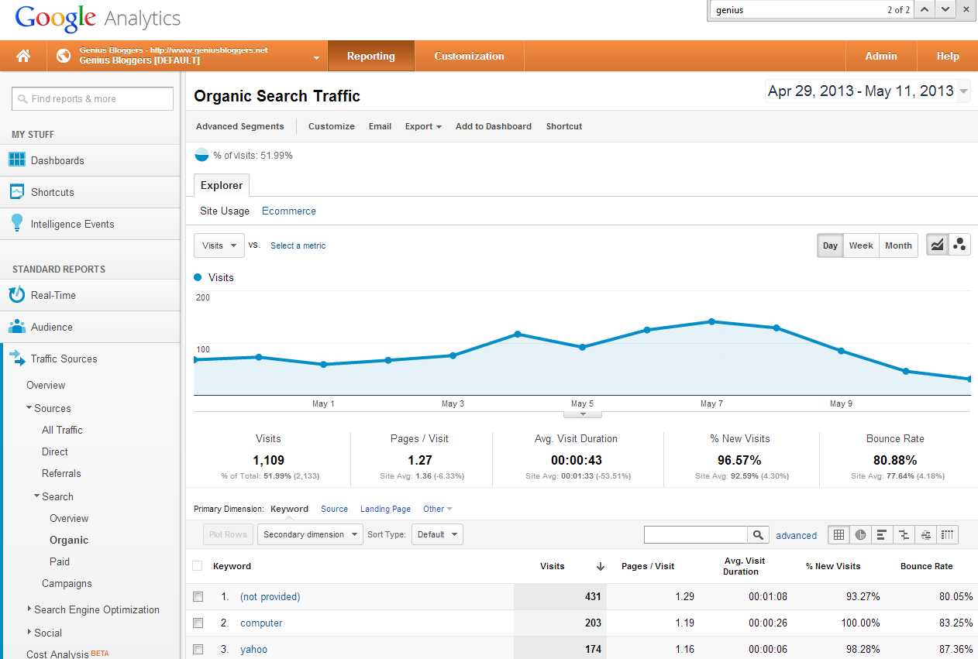Open the computer keyword link
Screen dimensions: 978x659
click(x=261, y=623)
